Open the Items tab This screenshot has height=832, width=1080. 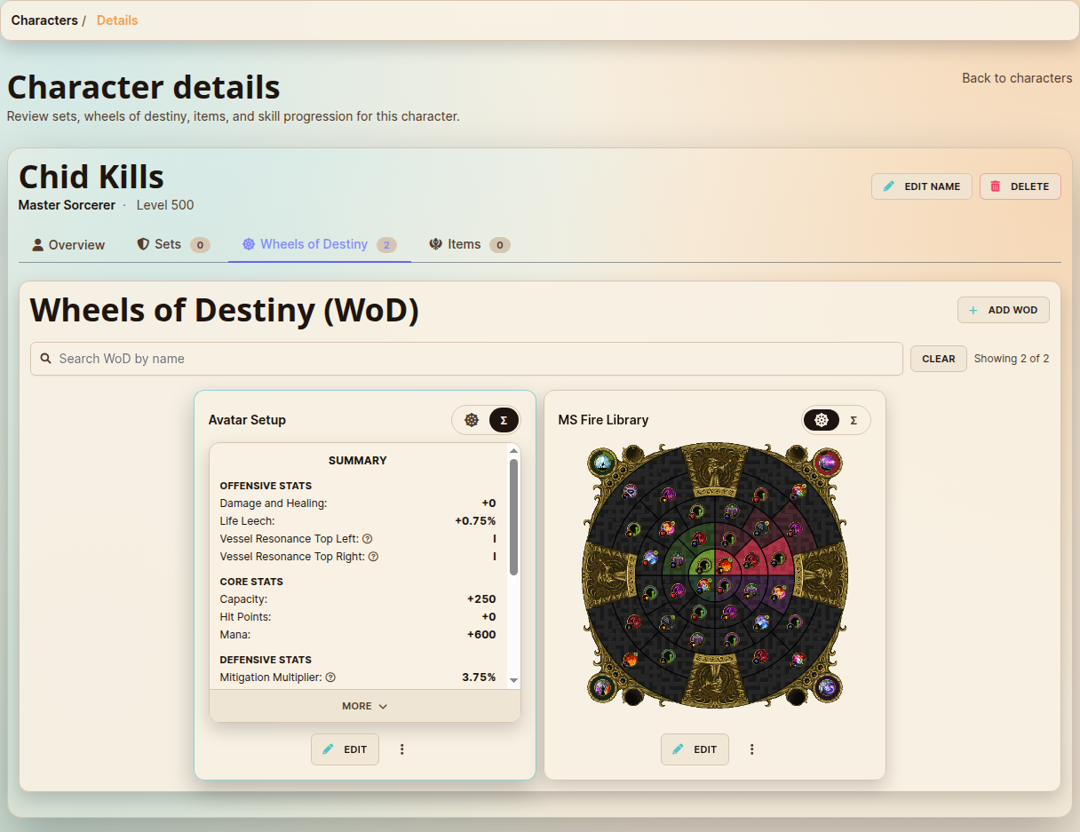(468, 245)
